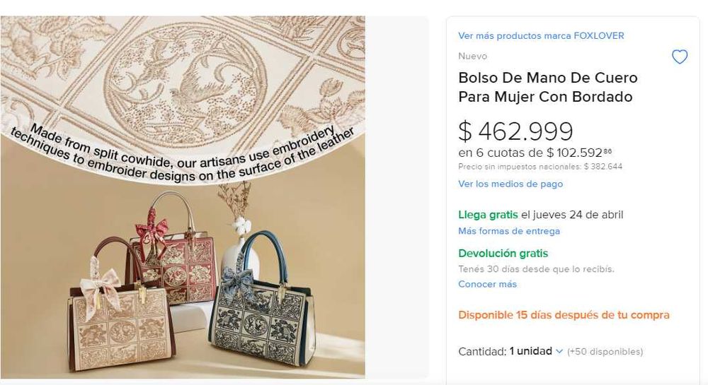View available payment methods link
Screen dimensions: 708x385
click(x=510, y=184)
